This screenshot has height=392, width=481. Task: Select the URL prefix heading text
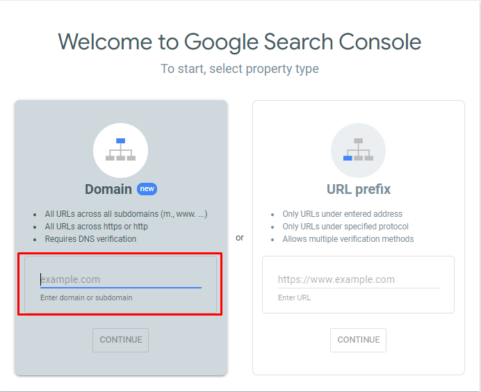coord(359,189)
